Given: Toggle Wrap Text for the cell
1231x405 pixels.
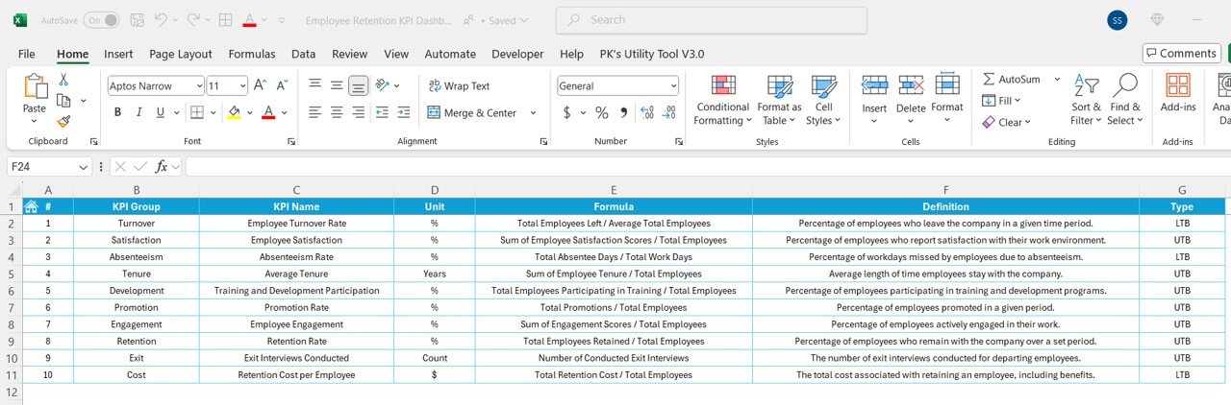Looking at the screenshot, I should (459, 85).
